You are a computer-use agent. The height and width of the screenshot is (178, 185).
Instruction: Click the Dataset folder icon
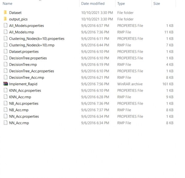coord(5,12)
